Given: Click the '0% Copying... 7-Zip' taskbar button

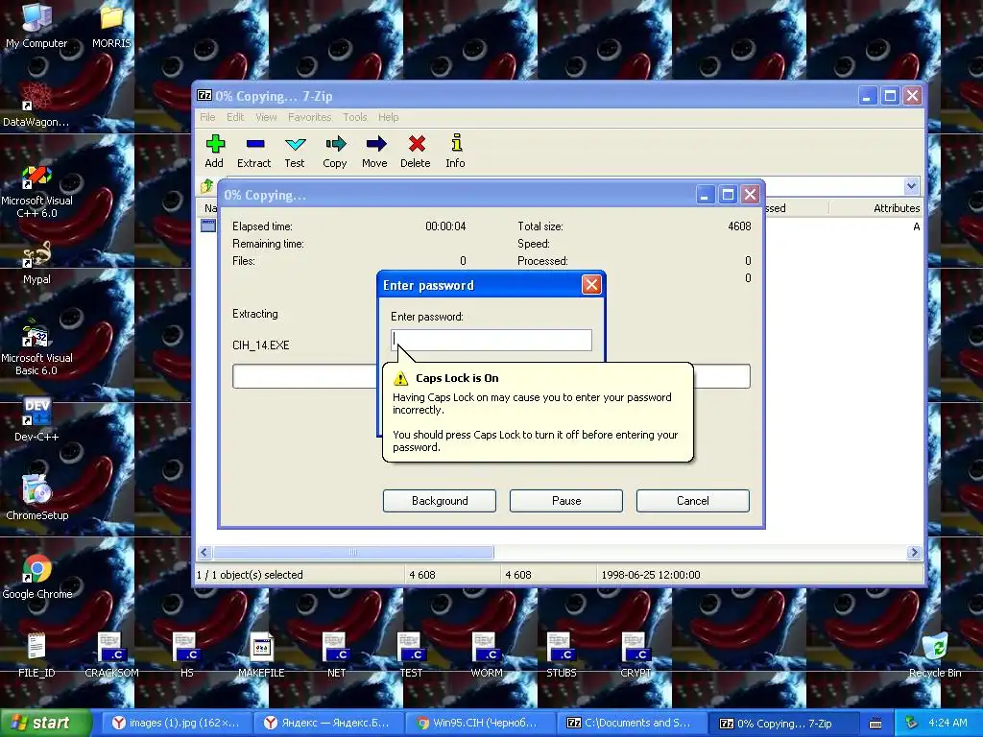Looking at the screenshot, I should tap(782, 724).
